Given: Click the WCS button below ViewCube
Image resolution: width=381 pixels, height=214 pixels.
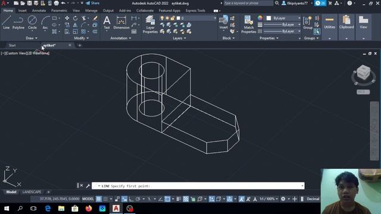Looking at the screenshot, I should point(363,92).
